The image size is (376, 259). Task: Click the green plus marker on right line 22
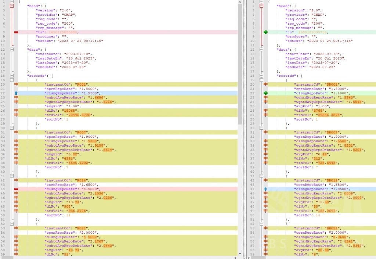click(x=265, y=93)
